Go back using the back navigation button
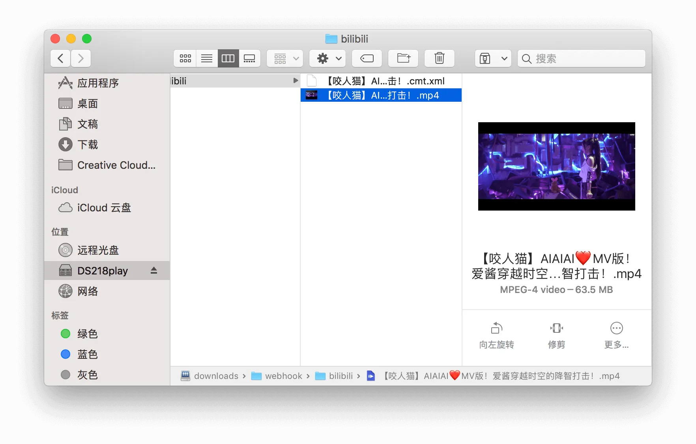696x444 pixels. coord(60,58)
